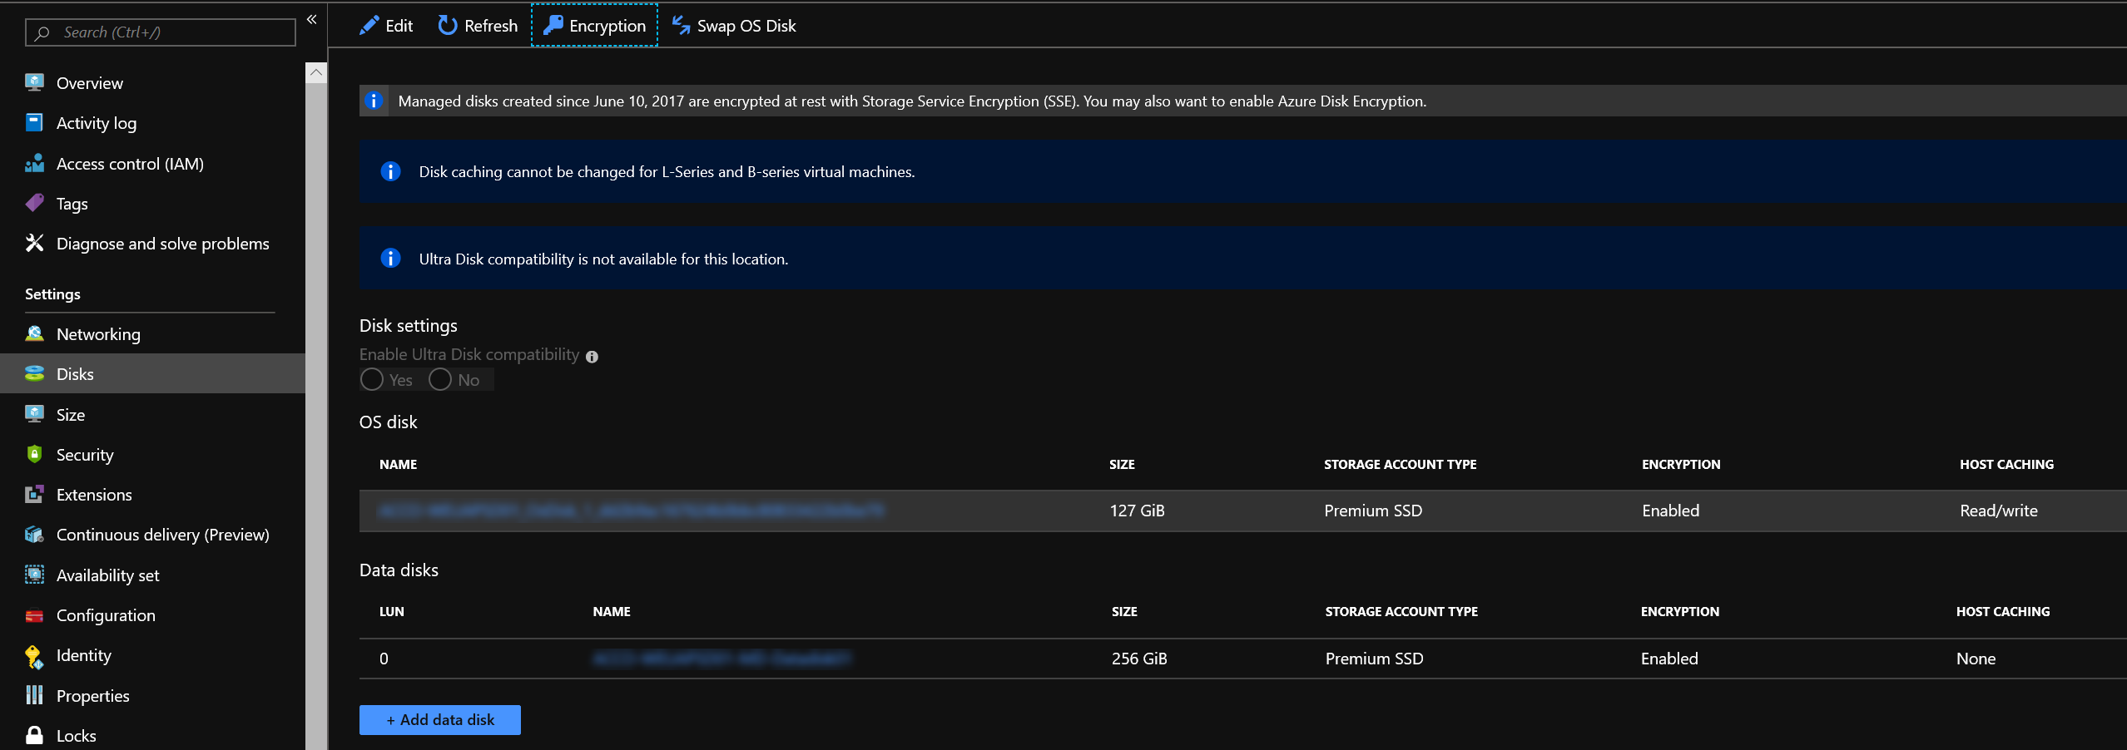This screenshot has height=750, width=2127.
Task: Click the Security shield icon
Action: [x=34, y=455]
